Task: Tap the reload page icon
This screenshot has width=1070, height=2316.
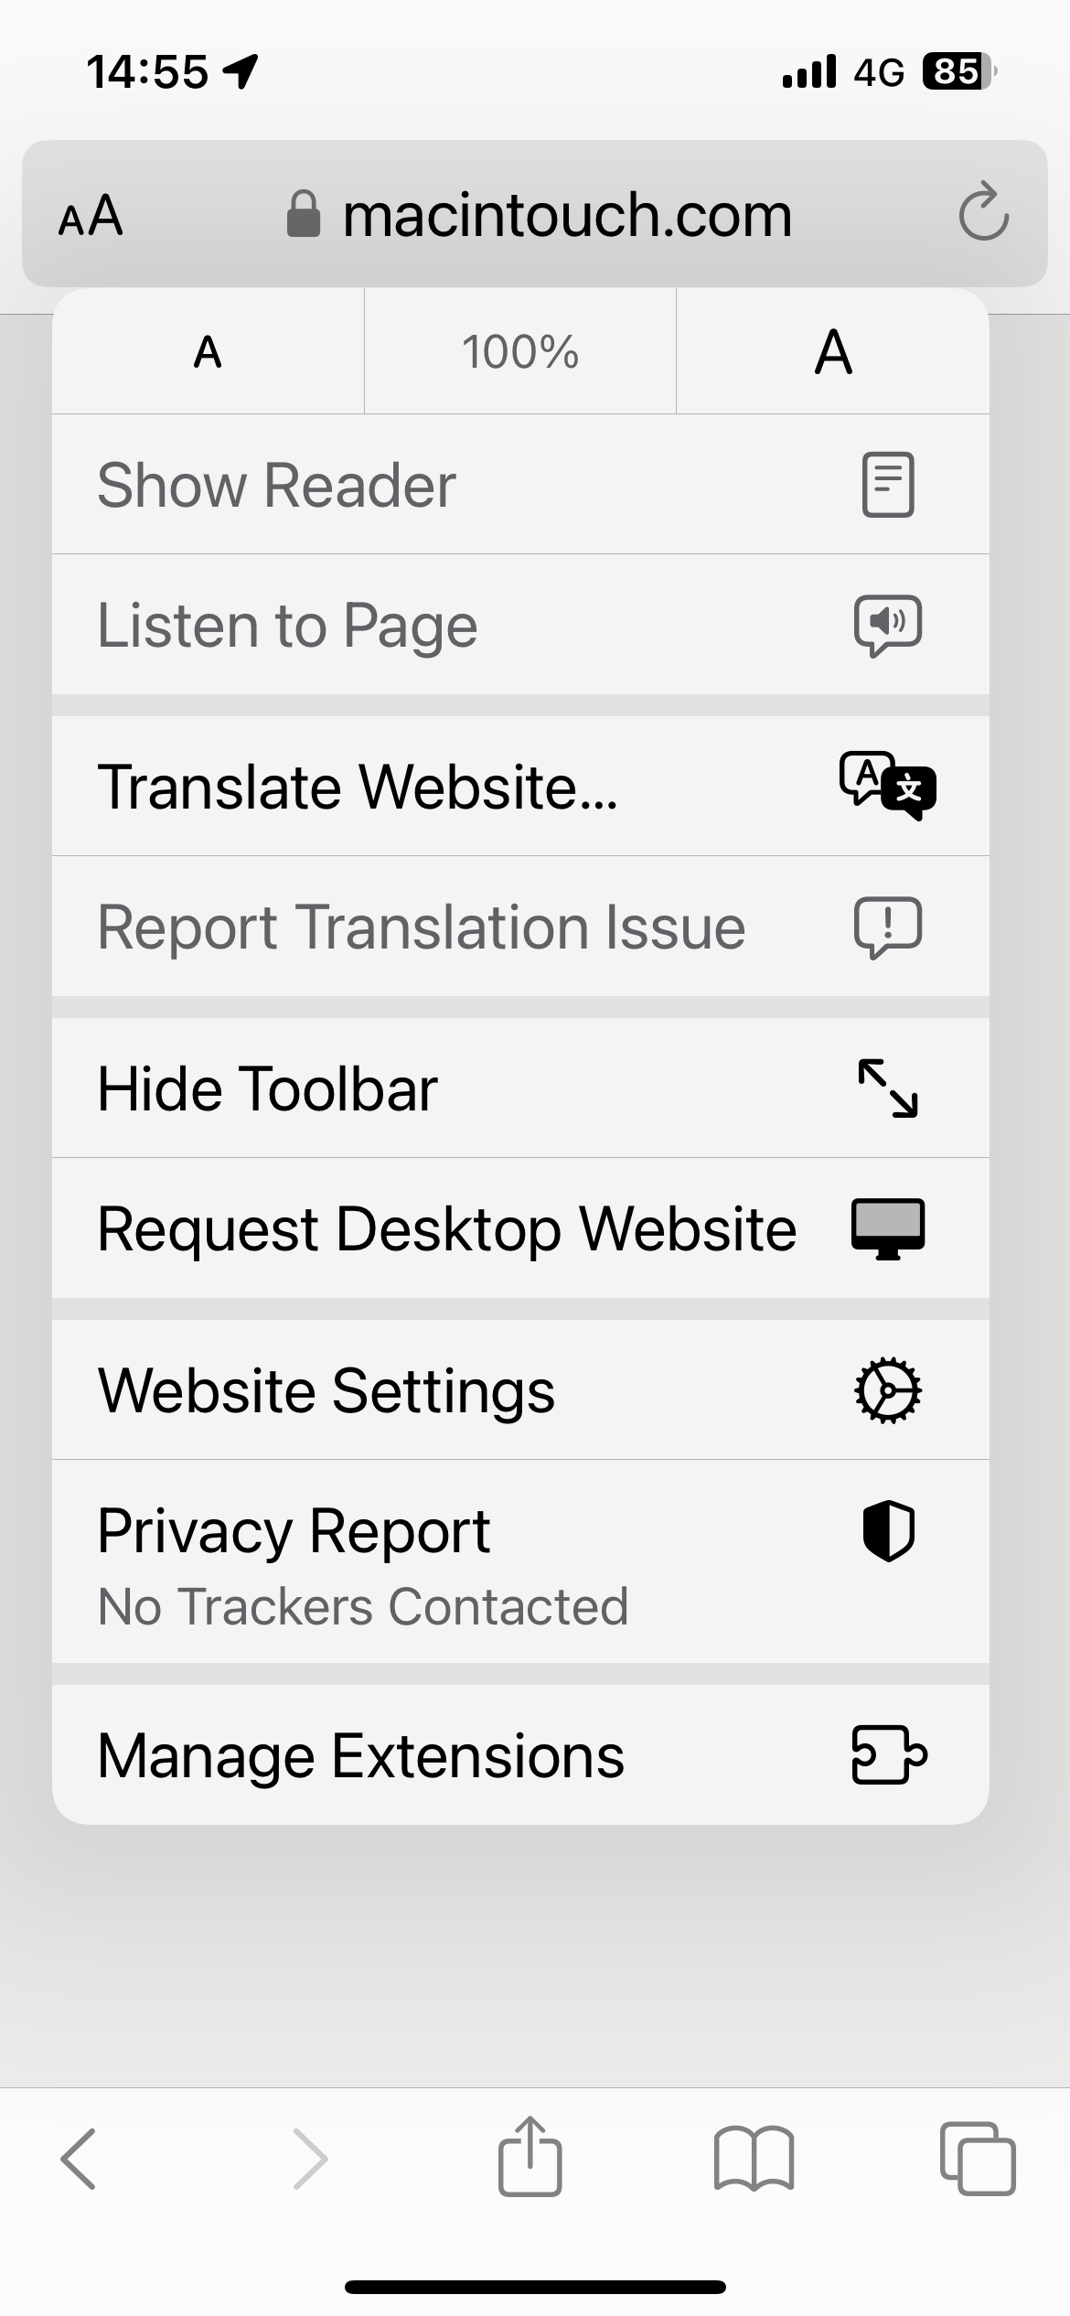Action: pos(983,213)
